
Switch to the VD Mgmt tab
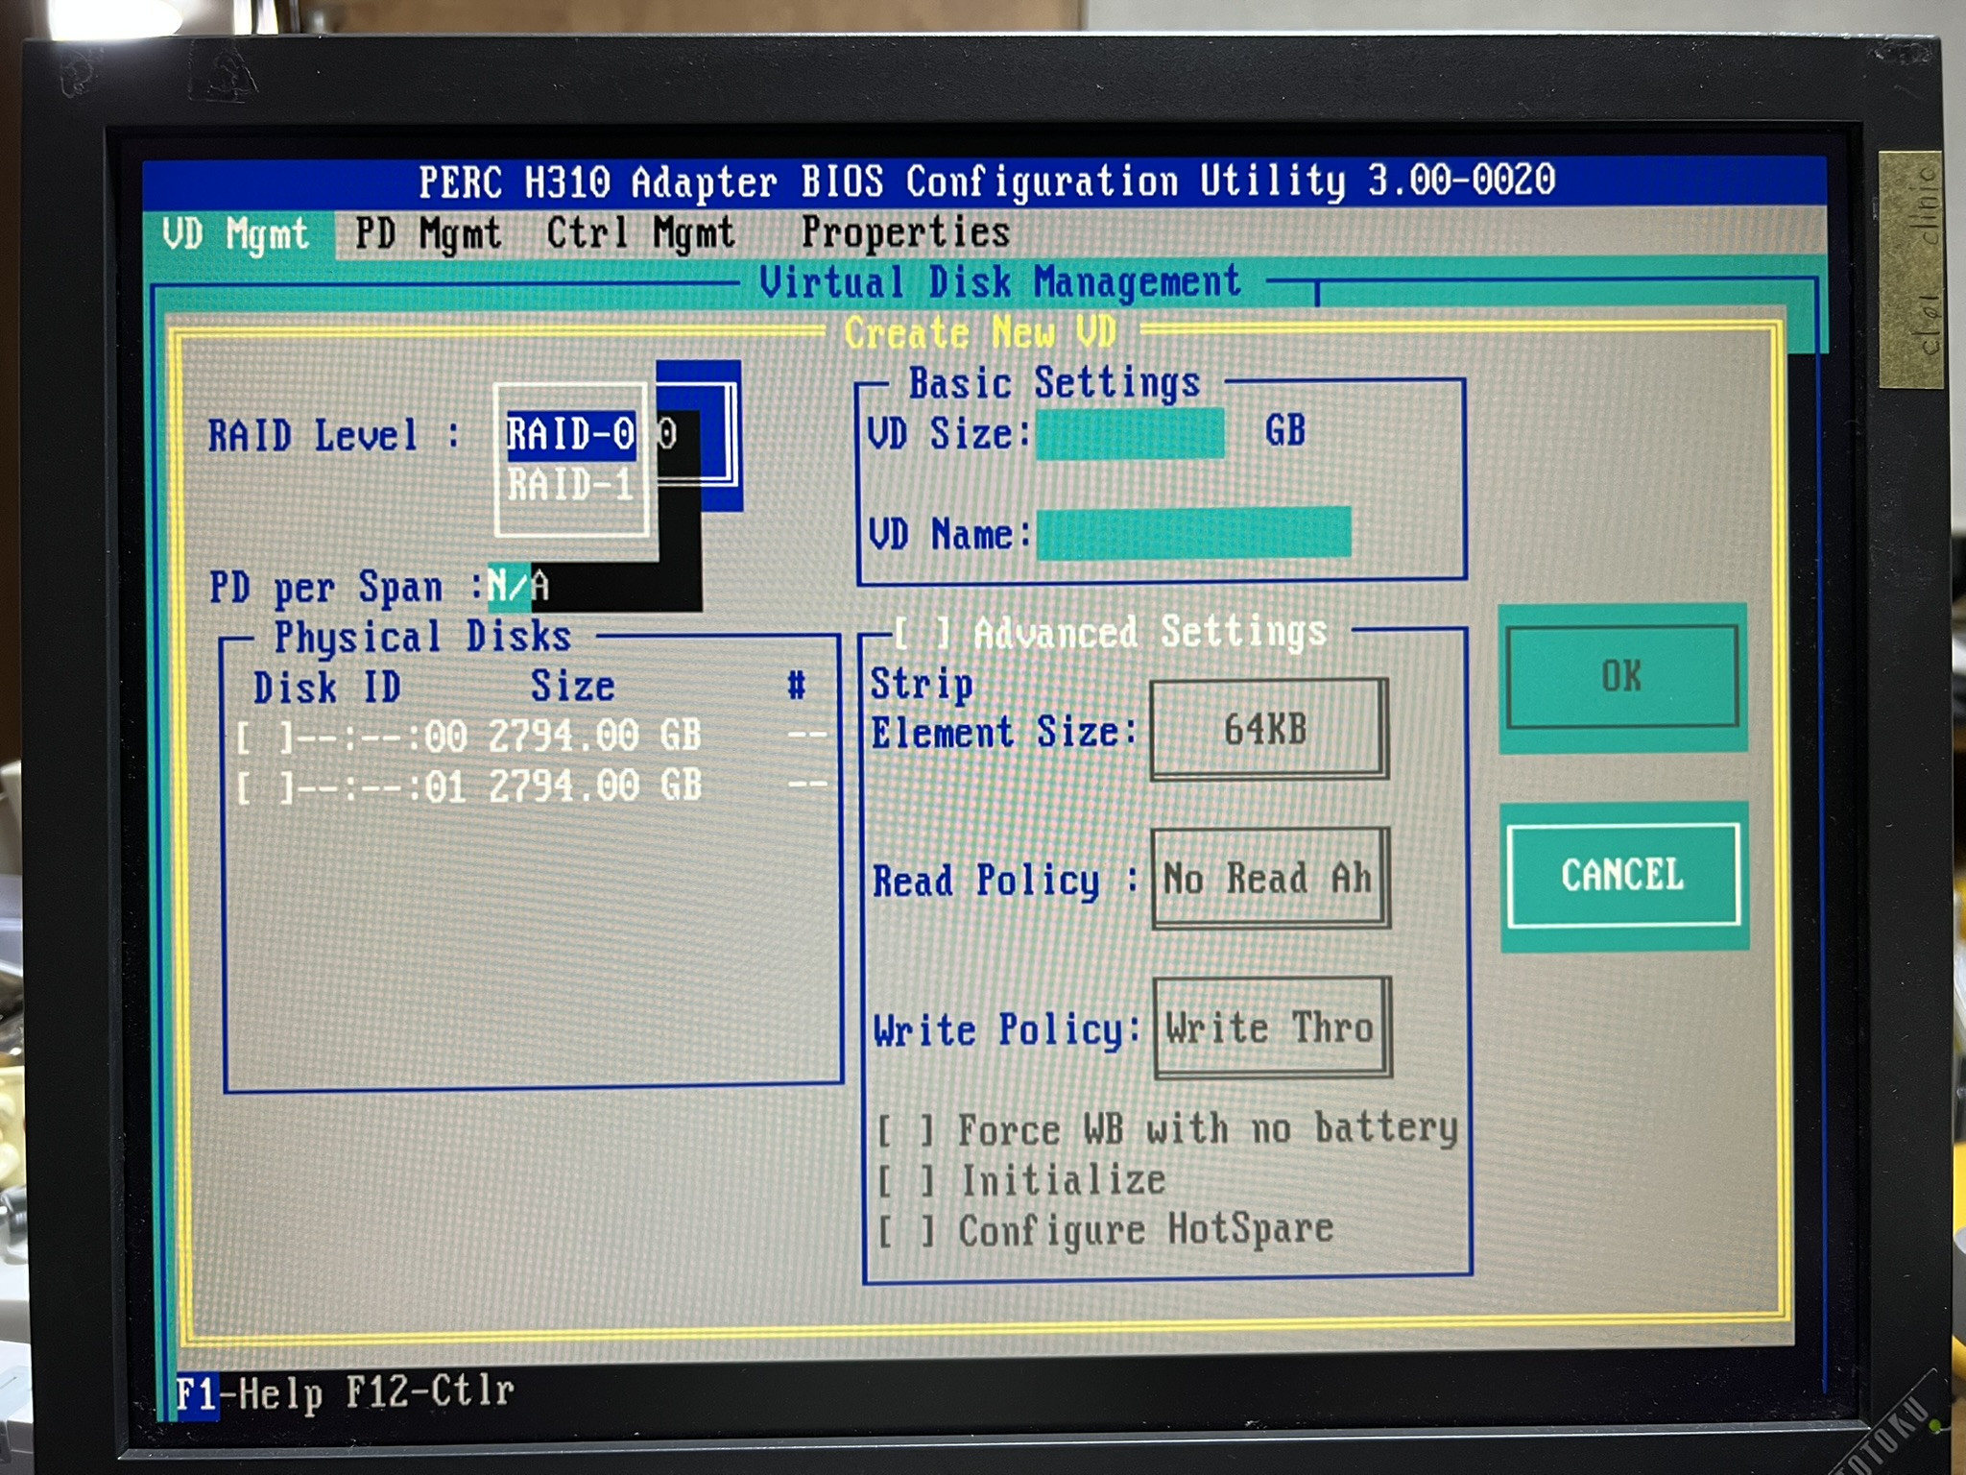click(236, 235)
